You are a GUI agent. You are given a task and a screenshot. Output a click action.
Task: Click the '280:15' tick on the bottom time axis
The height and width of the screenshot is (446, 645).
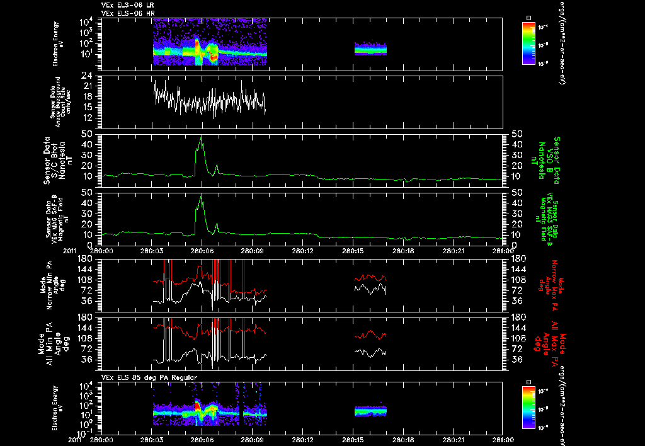(353, 440)
